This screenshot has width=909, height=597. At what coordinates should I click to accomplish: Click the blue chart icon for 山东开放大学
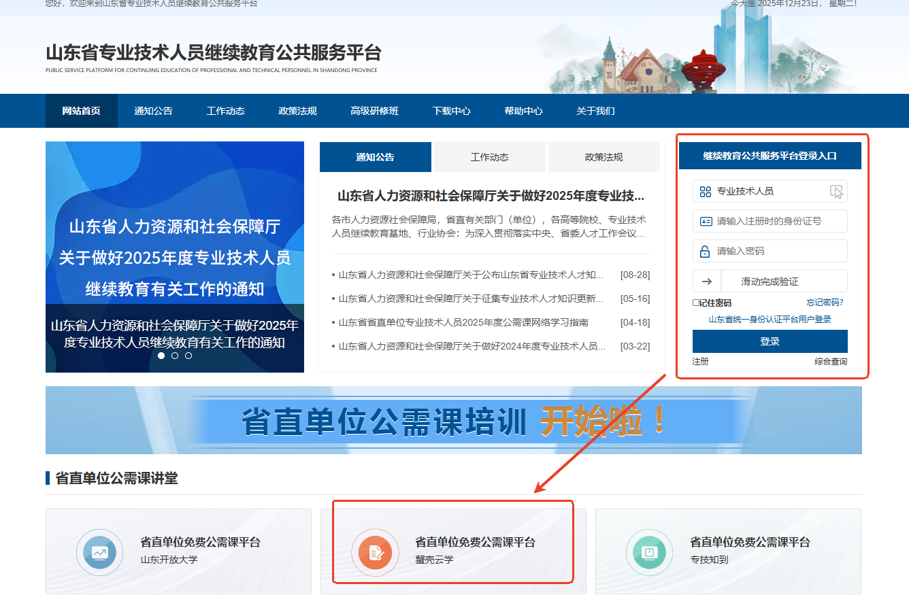100,552
